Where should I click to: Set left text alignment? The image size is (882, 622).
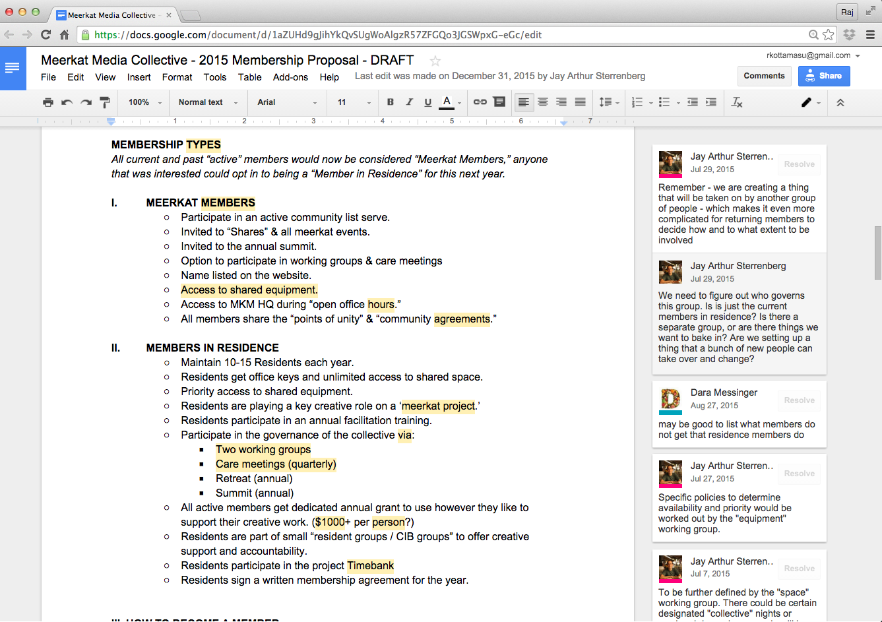click(523, 102)
